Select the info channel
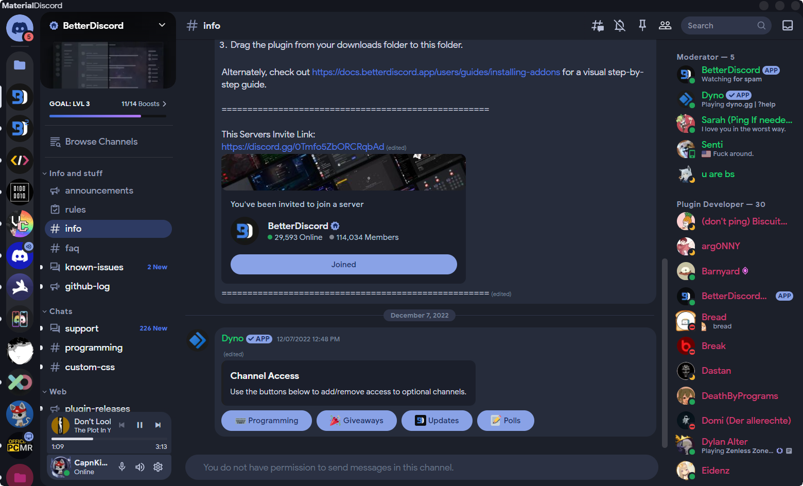803x486 pixels. [108, 229]
